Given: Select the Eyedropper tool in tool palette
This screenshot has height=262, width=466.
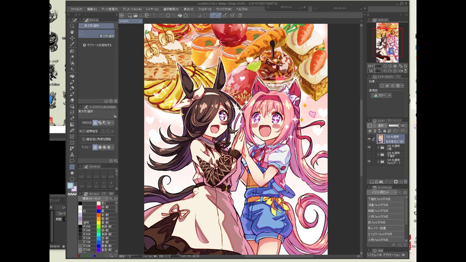Looking at the screenshot, I should tap(72, 44).
